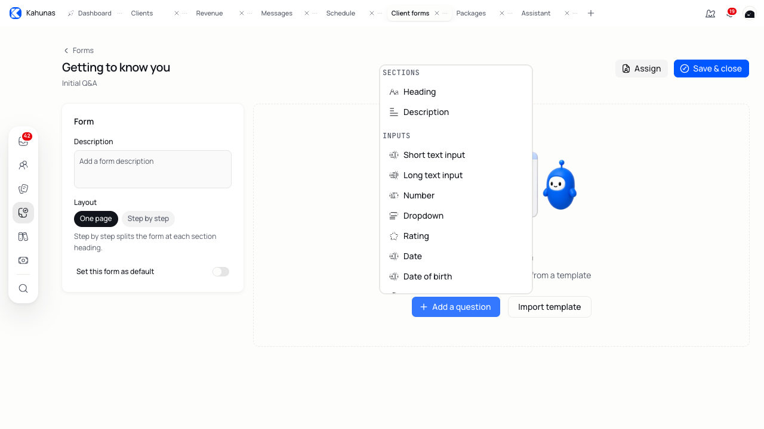Image resolution: width=764 pixels, height=429 pixels.
Task: Open the cards icon in sidebar
Action: pos(23,189)
